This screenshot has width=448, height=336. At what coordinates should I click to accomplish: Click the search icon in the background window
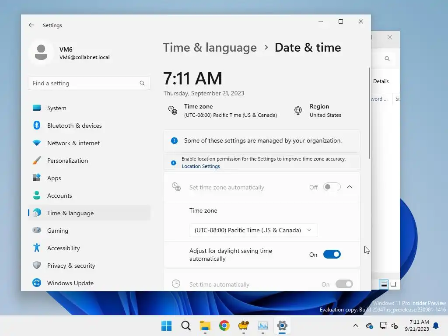point(387,59)
